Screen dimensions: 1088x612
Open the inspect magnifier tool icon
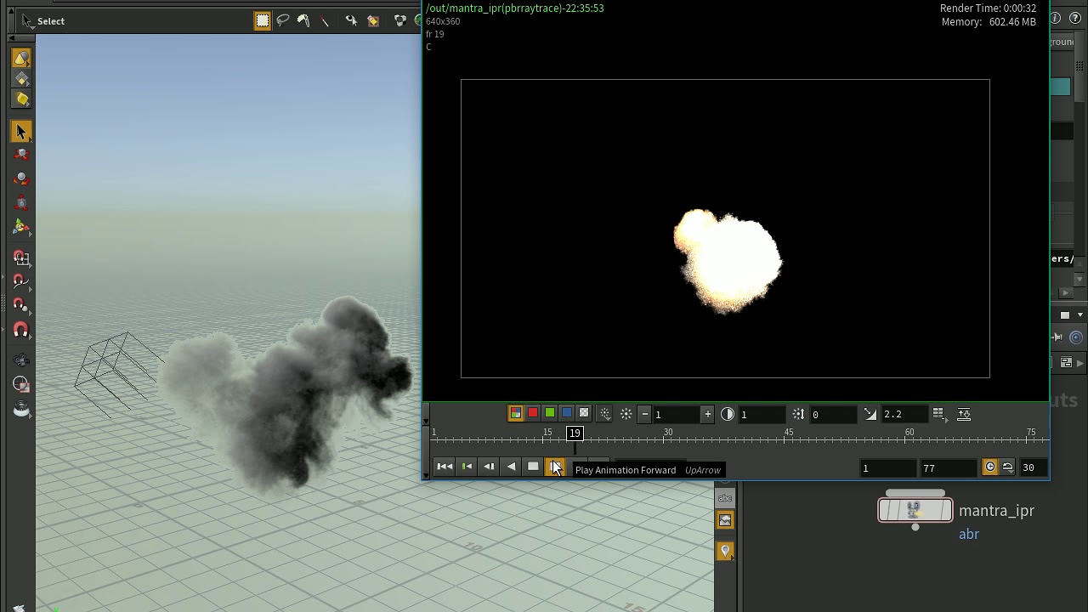pyautogui.click(x=21, y=410)
